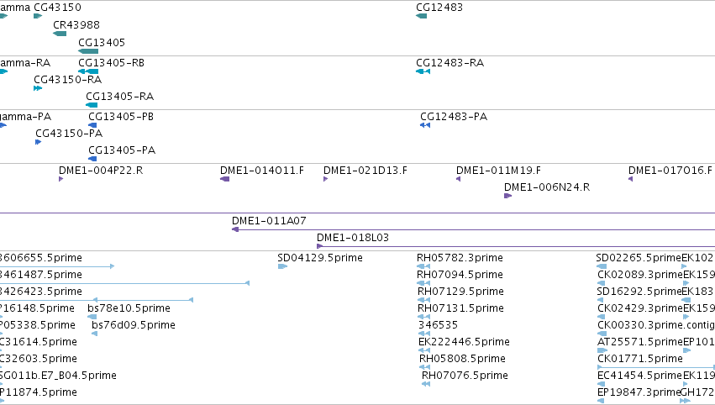The width and height of the screenshot is (715, 405).
Task: Click the DME1-011A07 BAC clone line
Action: pos(473,230)
